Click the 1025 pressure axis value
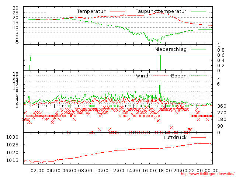This screenshot has height=177, width=236. pos(12,145)
